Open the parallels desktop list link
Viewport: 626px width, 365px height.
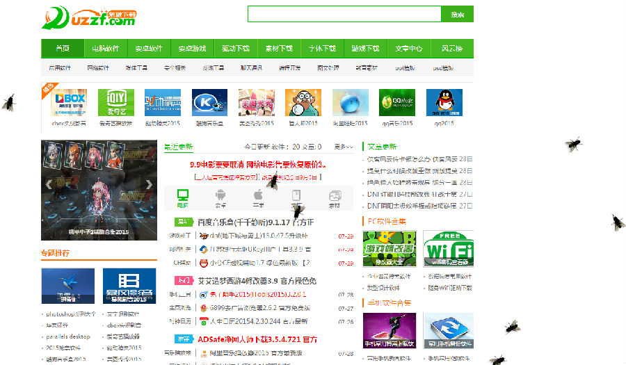[x=68, y=336]
